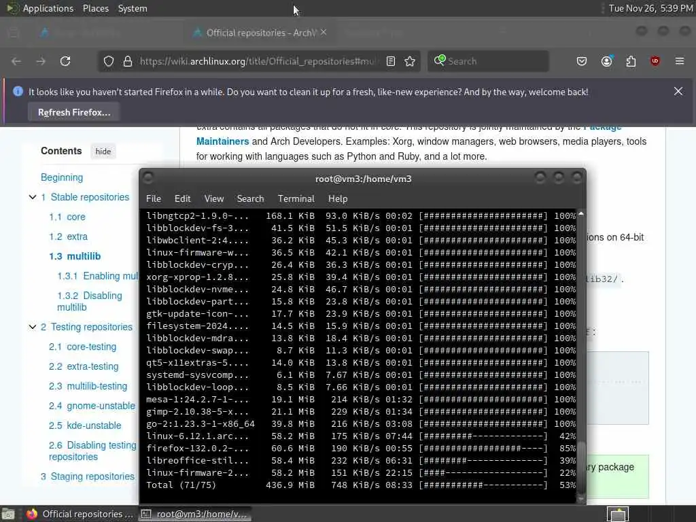Open the 1.3 multilib contents link

75,256
